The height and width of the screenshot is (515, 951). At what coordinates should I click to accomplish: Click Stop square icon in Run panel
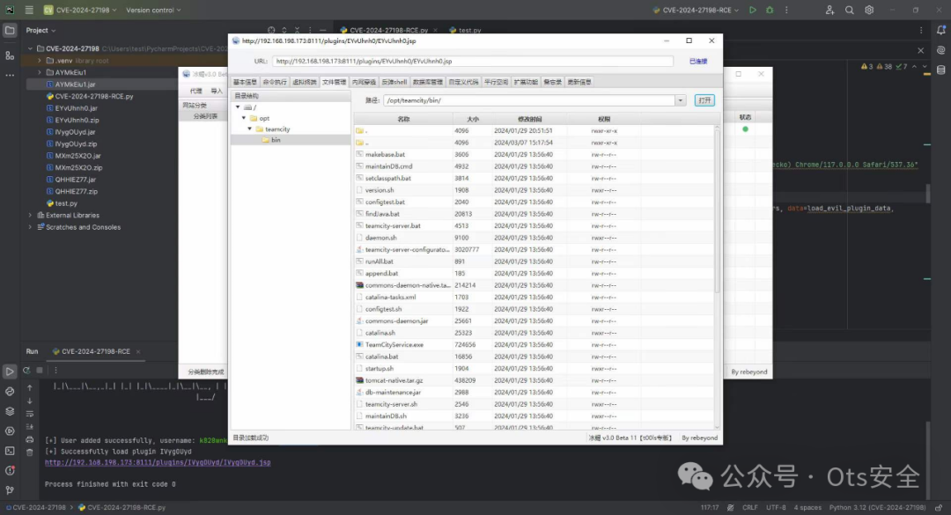coord(40,370)
